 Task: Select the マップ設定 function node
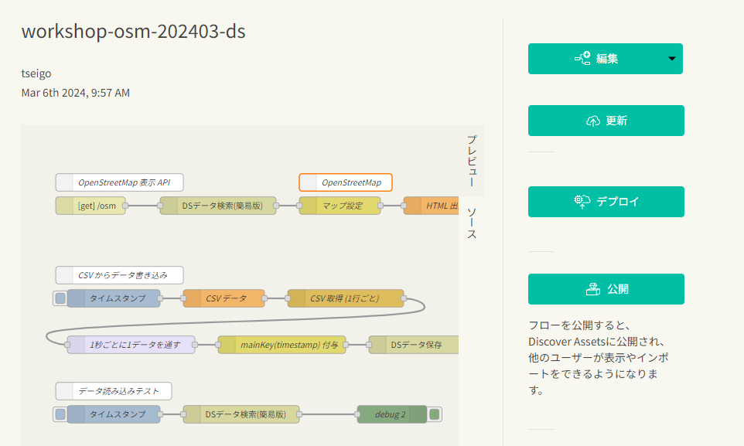(x=340, y=206)
